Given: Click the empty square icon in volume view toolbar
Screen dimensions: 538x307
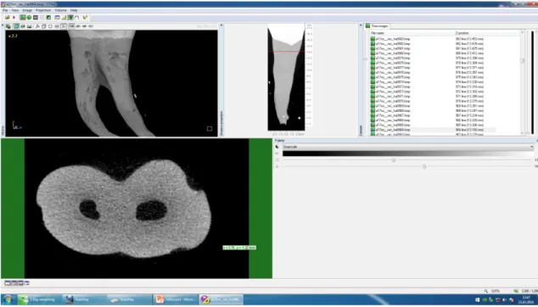Looking at the screenshot, I should (x=50, y=26).
